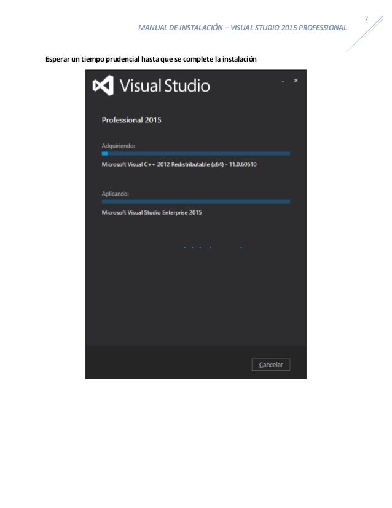
Task: Click the MANUAL DE INSTALACIÓN header text
Action: (180, 28)
